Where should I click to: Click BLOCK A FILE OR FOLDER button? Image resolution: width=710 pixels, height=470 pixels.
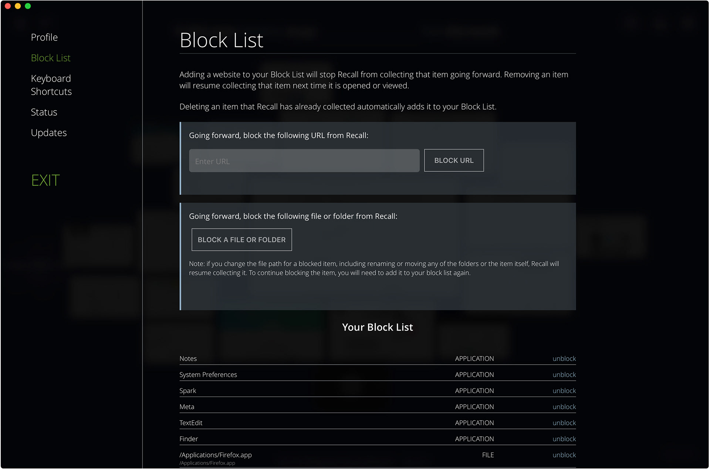click(x=241, y=240)
